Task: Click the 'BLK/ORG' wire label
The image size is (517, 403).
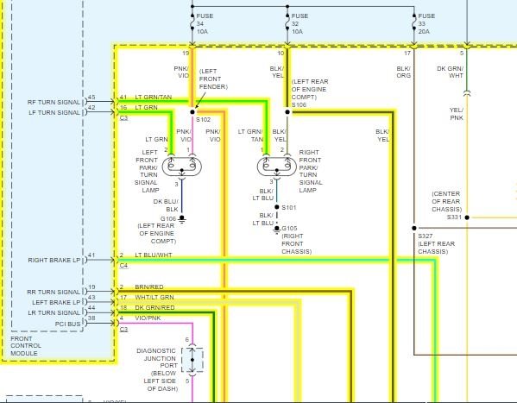Action: (404, 72)
